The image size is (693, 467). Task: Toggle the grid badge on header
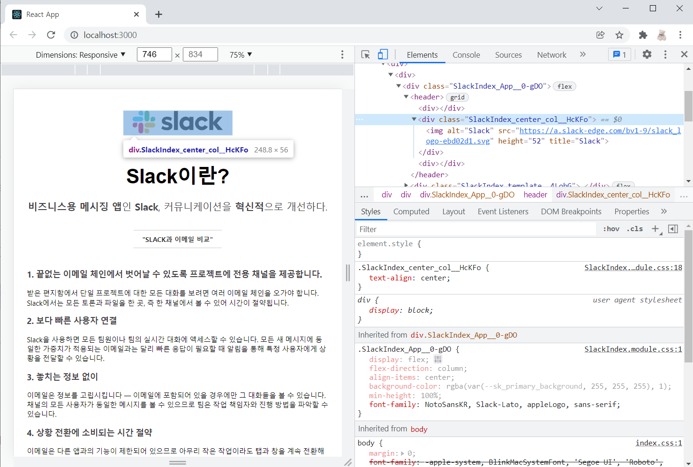(x=457, y=98)
